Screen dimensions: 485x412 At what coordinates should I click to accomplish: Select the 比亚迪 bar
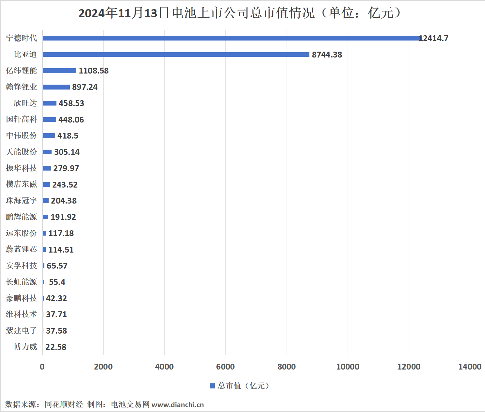(x=176, y=55)
